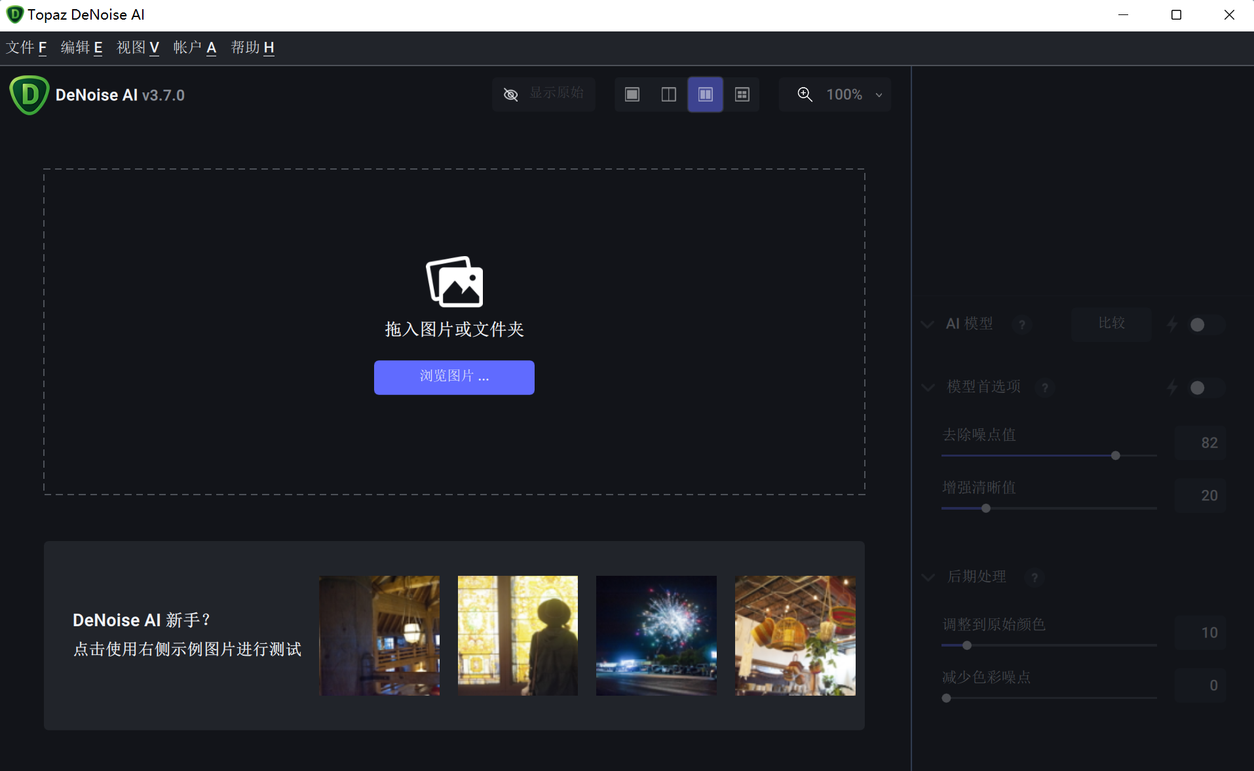Screen dimensions: 1254x771
Task: Collapse the 后期处理 section chevron
Action: tap(928, 577)
